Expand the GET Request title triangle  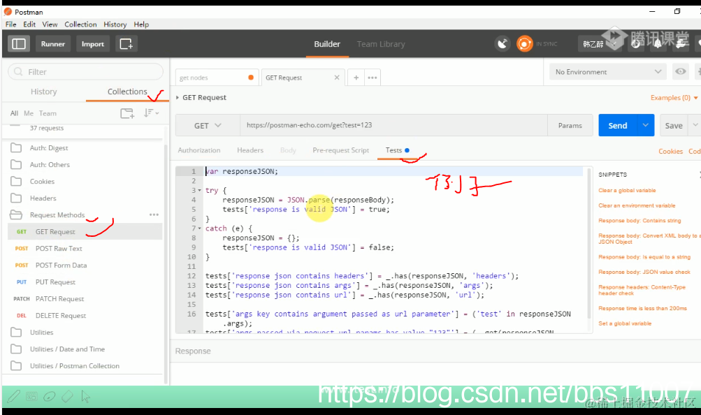tap(178, 97)
